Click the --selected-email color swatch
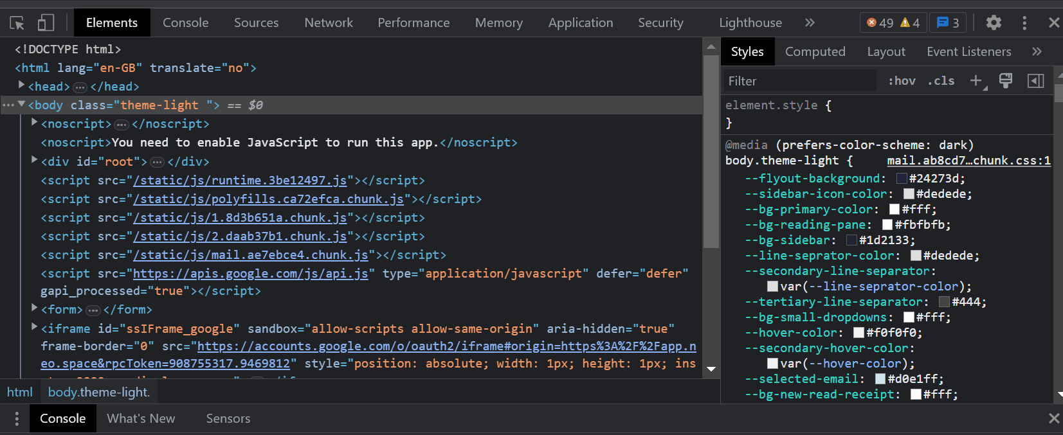 [880, 379]
